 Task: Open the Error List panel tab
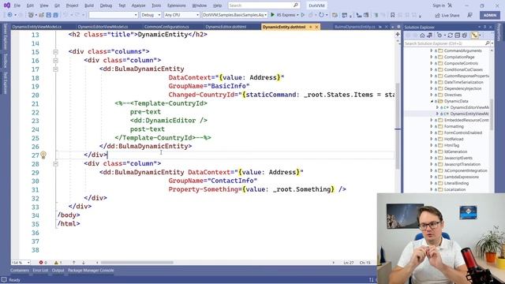click(x=40, y=271)
